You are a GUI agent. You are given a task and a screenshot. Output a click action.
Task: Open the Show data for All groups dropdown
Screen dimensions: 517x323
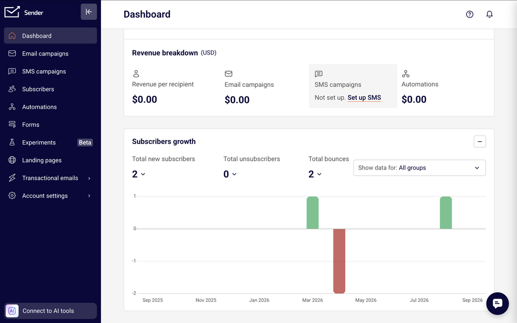click(x=420, y=168)
